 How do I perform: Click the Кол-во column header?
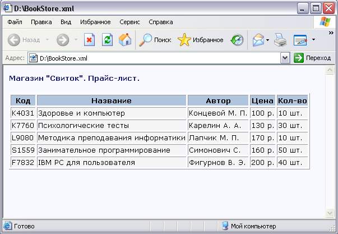[x=292, y=100]
